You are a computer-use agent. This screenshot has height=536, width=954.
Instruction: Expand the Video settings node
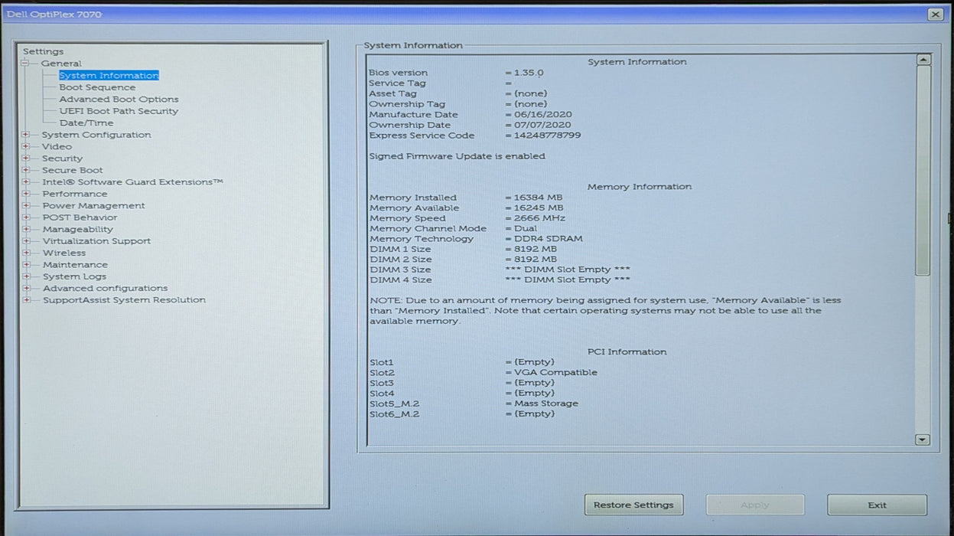[x=26, y=146]
